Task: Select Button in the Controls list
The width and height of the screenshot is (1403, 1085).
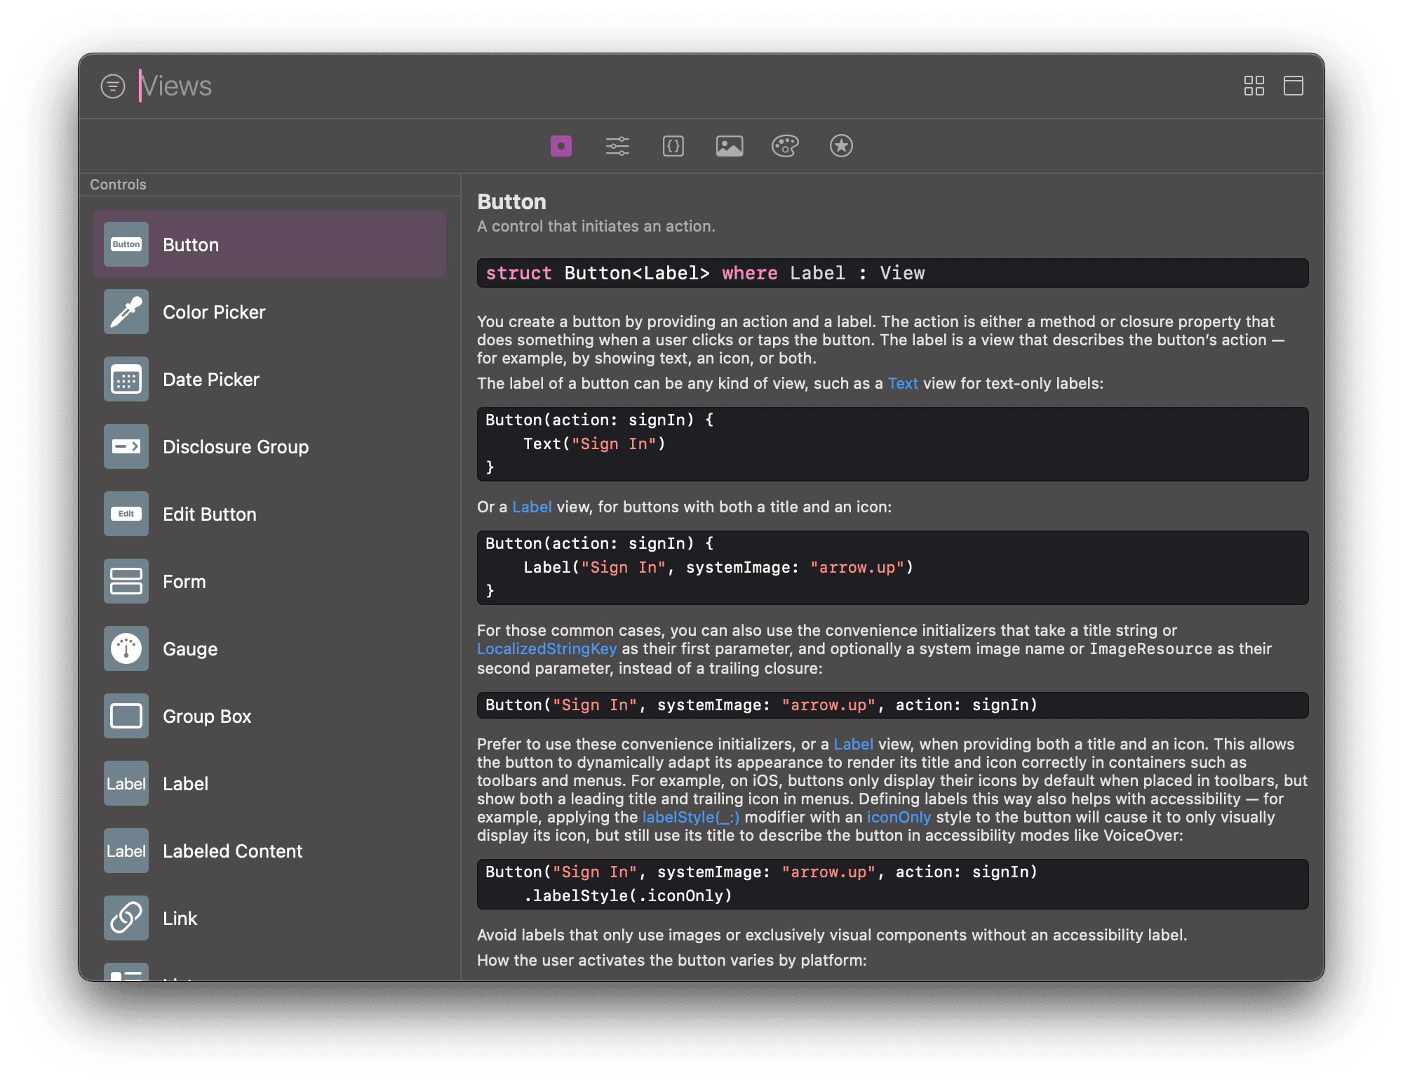Action: pos(269,244)
